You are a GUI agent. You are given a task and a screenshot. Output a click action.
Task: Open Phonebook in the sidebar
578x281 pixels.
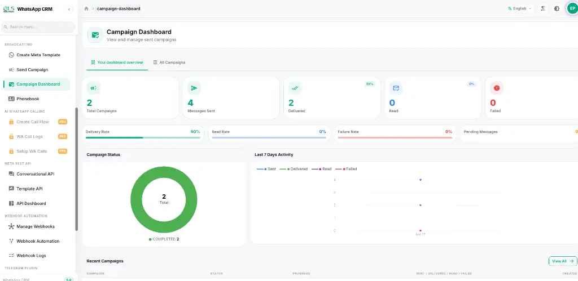click(37, 99)
